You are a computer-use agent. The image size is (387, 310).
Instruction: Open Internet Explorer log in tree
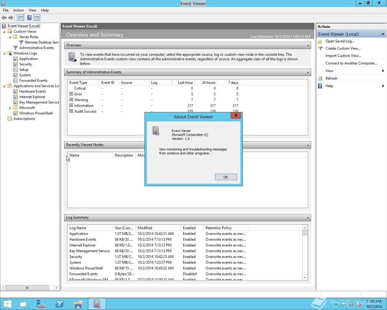[x=32, y=97]
